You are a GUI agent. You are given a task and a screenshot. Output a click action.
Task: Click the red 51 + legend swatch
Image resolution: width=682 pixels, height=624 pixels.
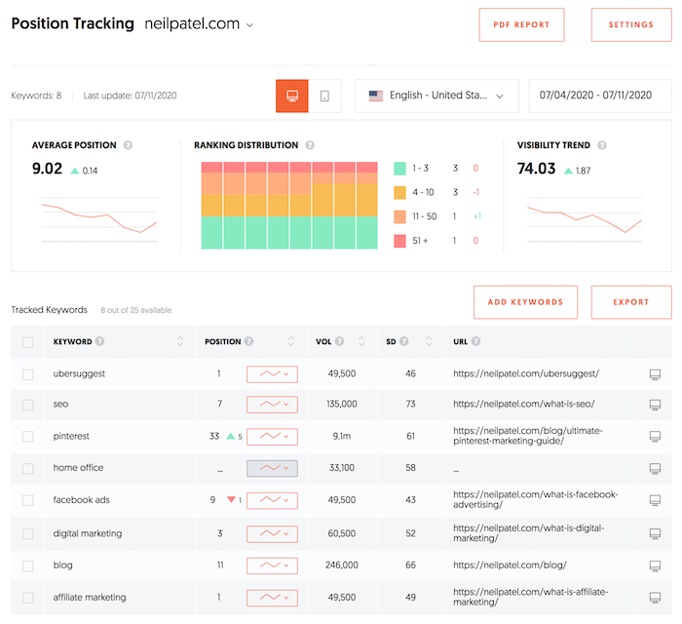point(399,241)
